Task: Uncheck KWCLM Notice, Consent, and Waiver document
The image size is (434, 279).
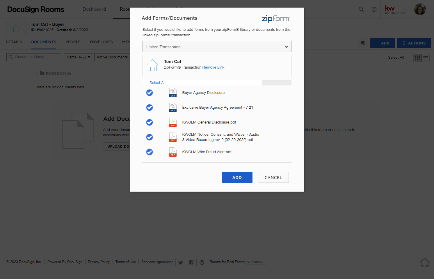Action: click(x=150, y=137)
